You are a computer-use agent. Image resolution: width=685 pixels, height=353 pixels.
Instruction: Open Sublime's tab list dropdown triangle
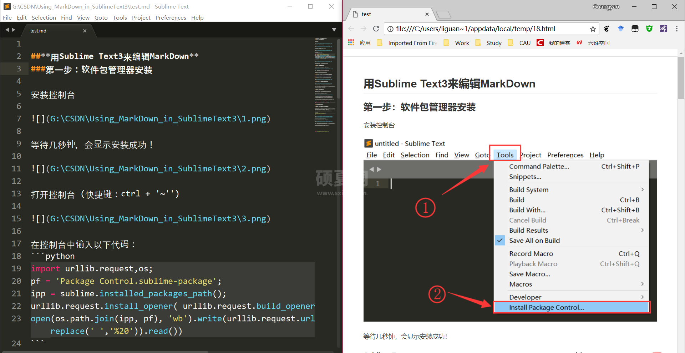point(334,30)
